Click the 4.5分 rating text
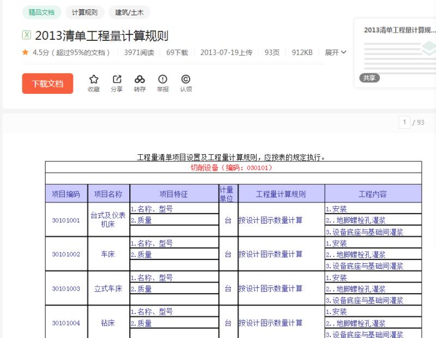This screenshot has width=436, height=338. coord(41,52)
